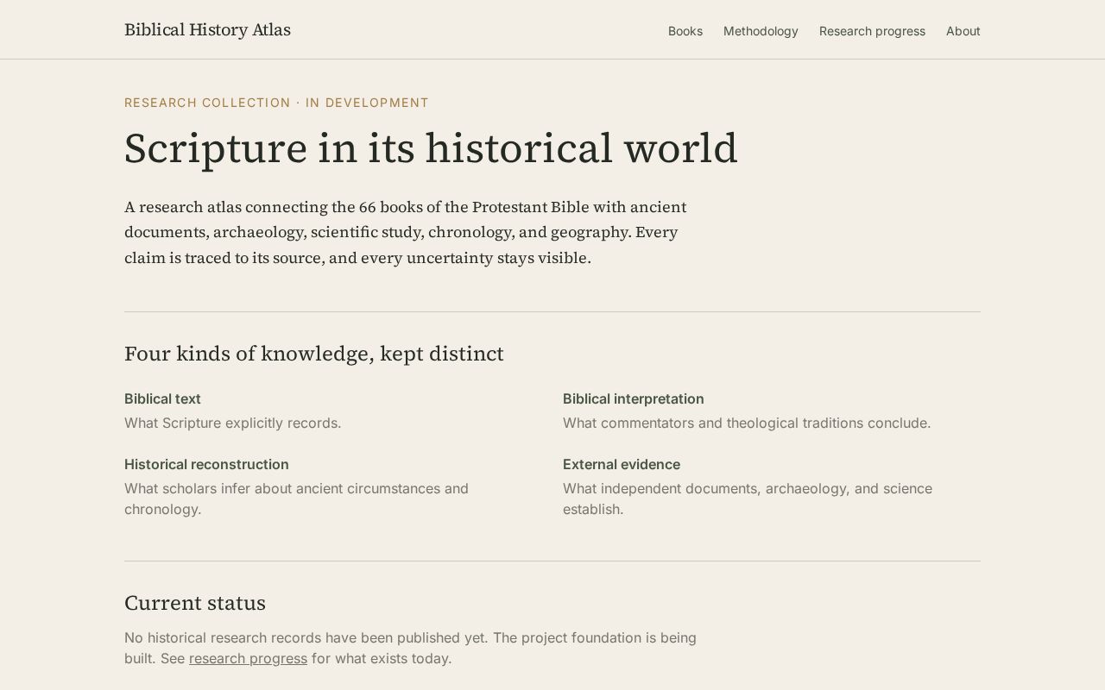Open the Books navigation link
1105x690 pixels.
coord(685,31)
